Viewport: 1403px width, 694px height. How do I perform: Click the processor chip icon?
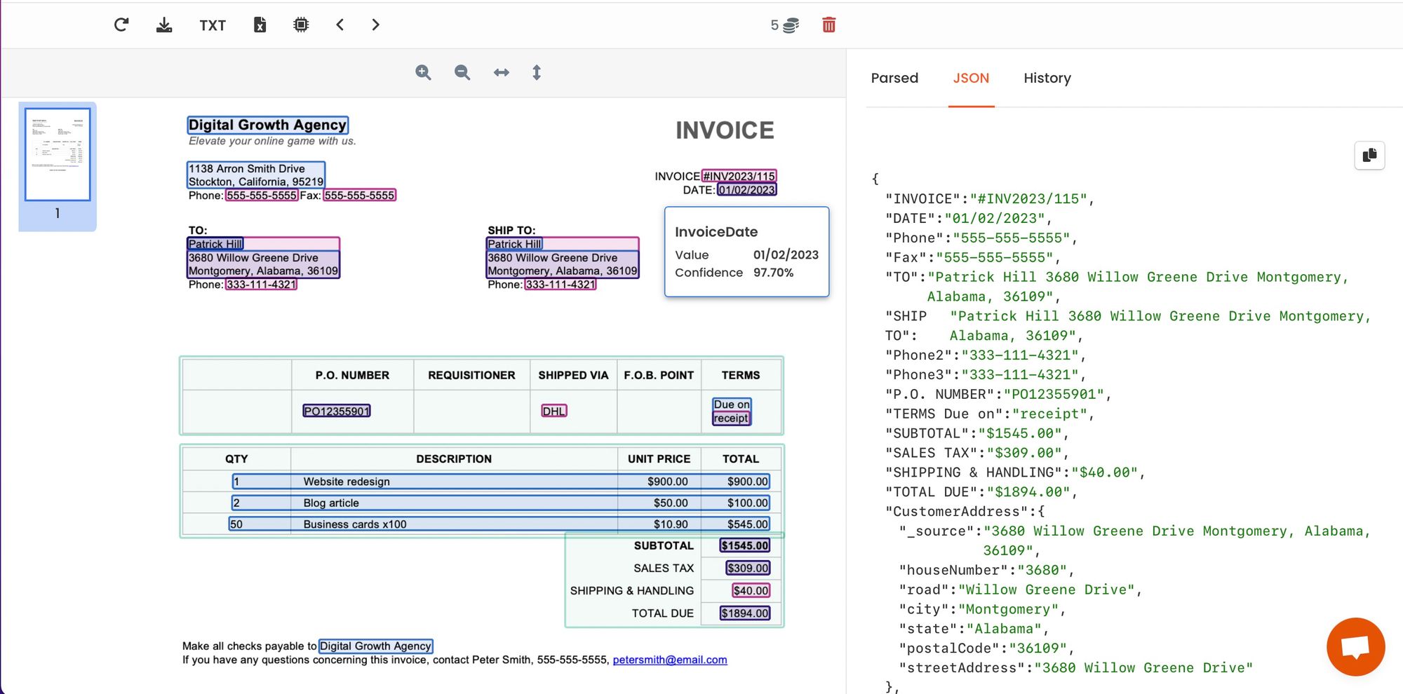point(301,25)
